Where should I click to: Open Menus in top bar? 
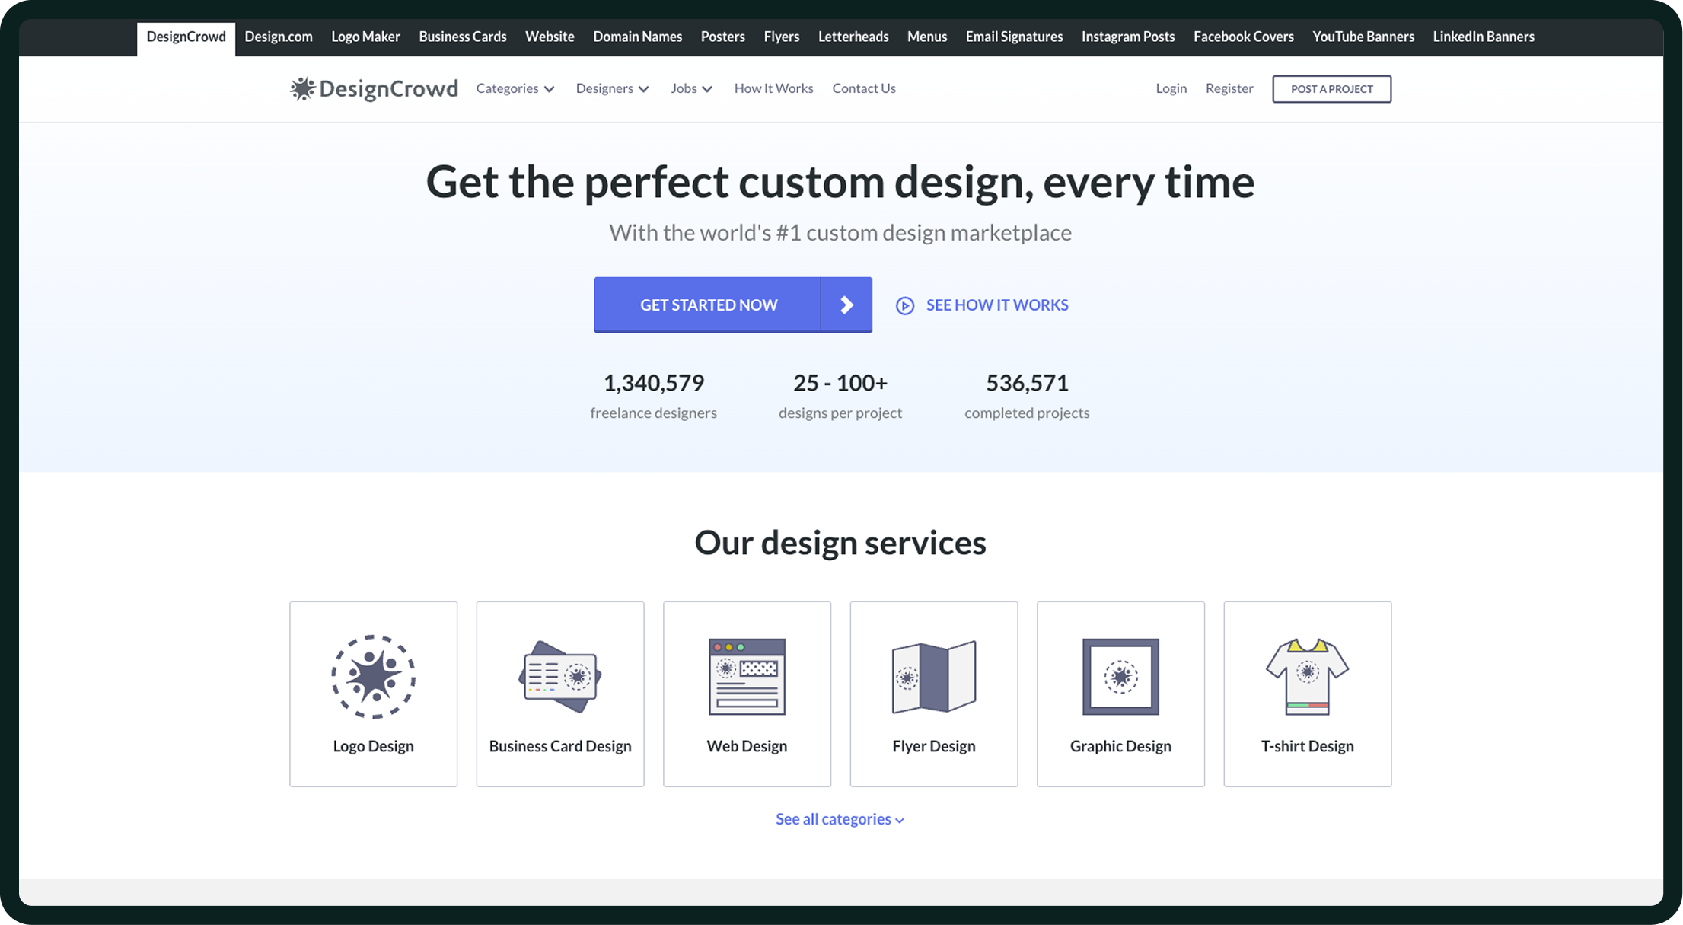(x=927, y=37)
